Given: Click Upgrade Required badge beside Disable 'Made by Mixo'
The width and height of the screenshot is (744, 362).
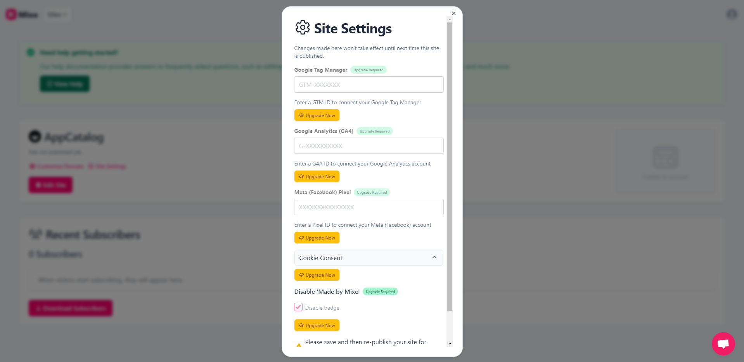Looking at the screenshot, I should 380,292.
